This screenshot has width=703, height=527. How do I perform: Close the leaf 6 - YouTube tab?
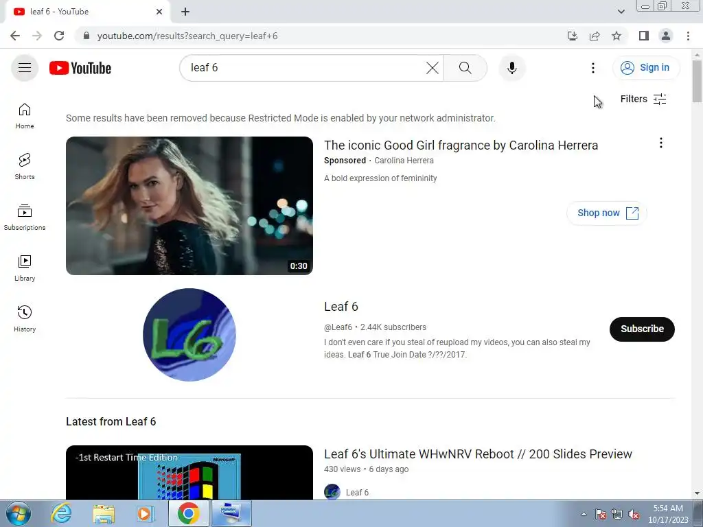click(159, 12)
